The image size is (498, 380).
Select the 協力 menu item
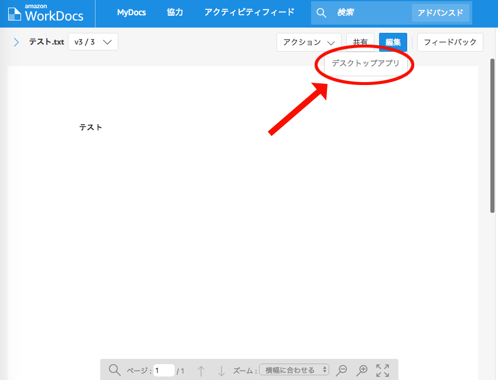tap(175, 12)
